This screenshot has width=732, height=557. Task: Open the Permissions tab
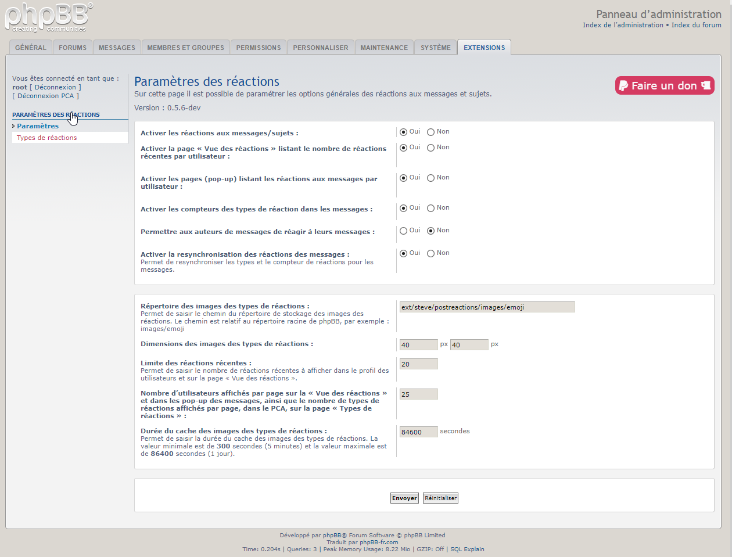click(x=258, y=48)
